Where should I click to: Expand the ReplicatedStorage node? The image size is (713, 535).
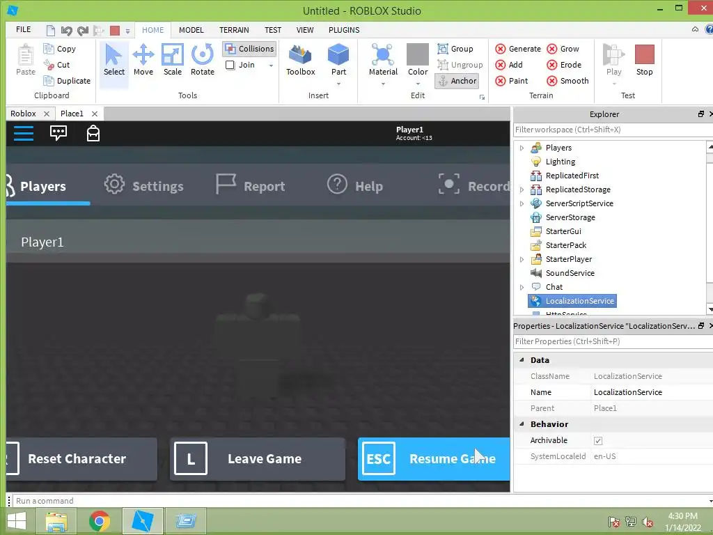[522, 189]
